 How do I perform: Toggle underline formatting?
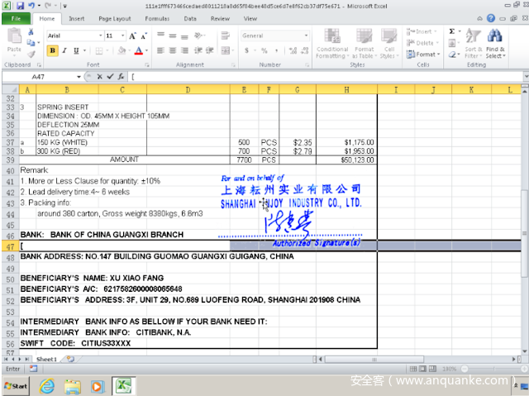pos(75,50)
